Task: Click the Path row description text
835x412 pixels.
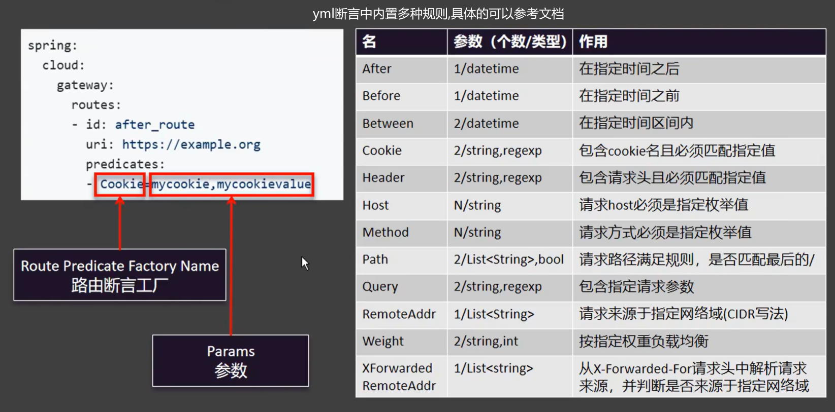Action: point(697,259)
